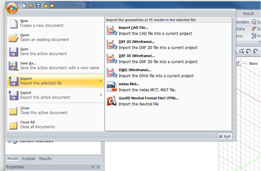Choose Close the active document

[x=55, y=110]
